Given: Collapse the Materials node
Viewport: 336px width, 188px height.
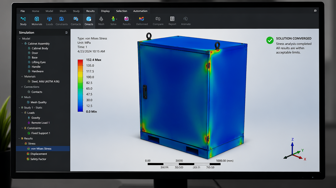Looking at the screenshot, I should 22,76.
